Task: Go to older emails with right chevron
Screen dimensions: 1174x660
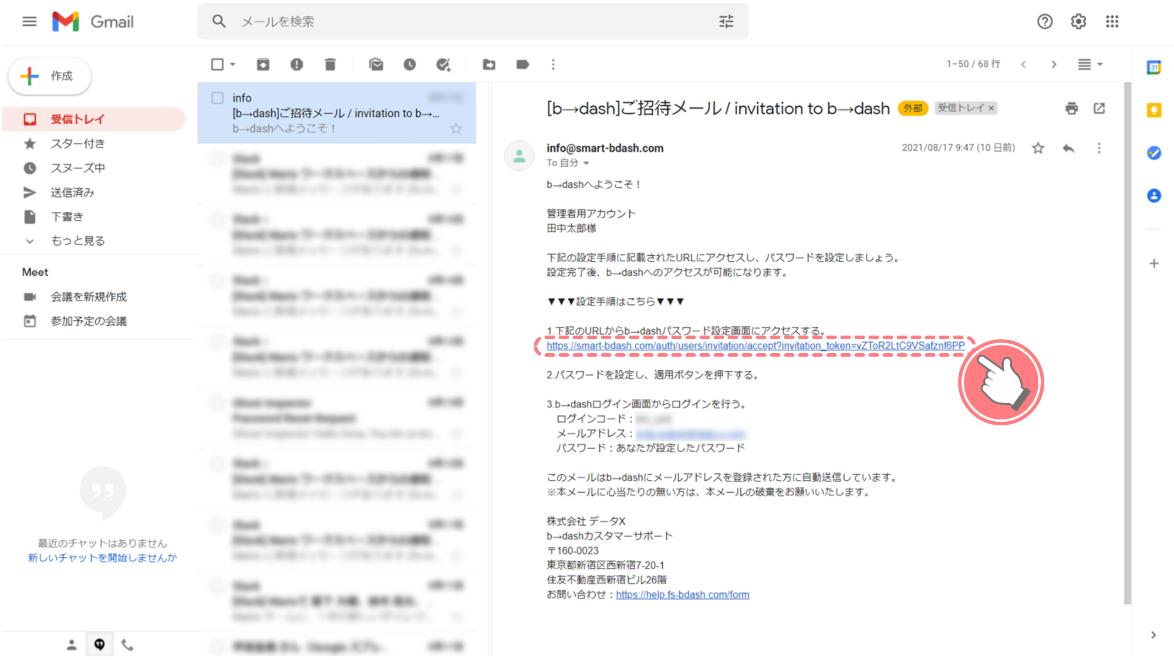Action: 1054,65
